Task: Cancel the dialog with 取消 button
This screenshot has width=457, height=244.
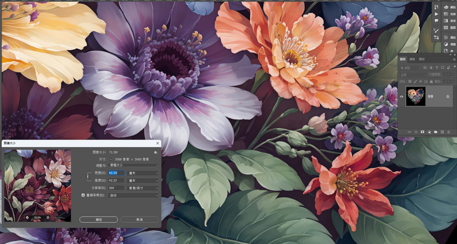Action: [x=139, y=220]
